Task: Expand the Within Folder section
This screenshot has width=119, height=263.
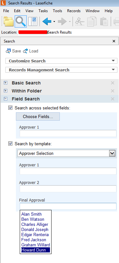Action: tap(6, 91)
